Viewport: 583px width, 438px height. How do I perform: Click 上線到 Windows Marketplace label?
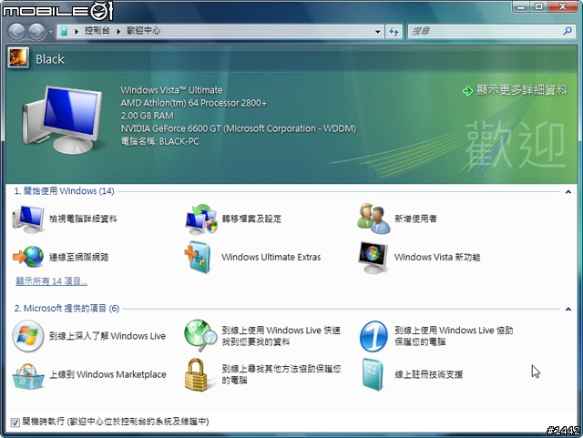coord(107,374)
